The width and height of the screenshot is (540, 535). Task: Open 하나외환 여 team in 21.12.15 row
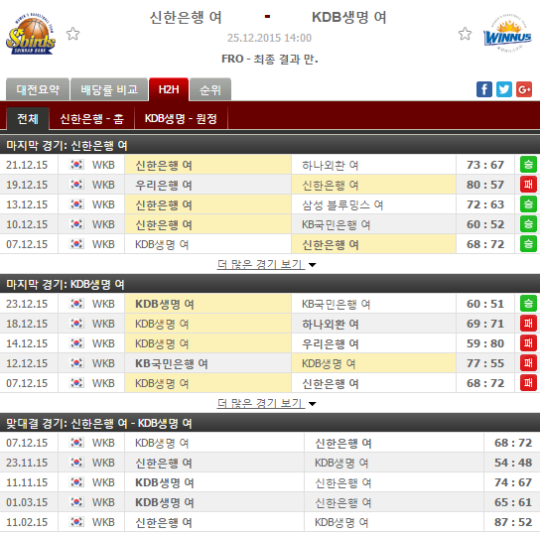tap(330, 165)
